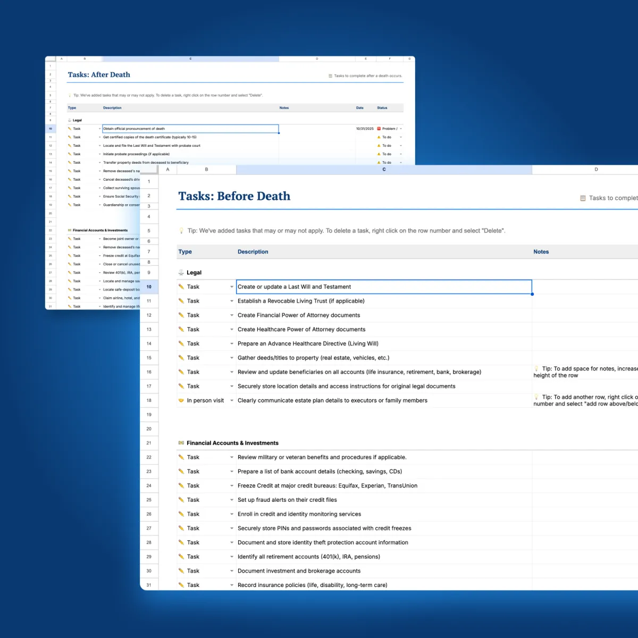Open Type dropdown for 'Review military or veteran benefits'
The height and width of the screenshot is (638, 638).
232,457
